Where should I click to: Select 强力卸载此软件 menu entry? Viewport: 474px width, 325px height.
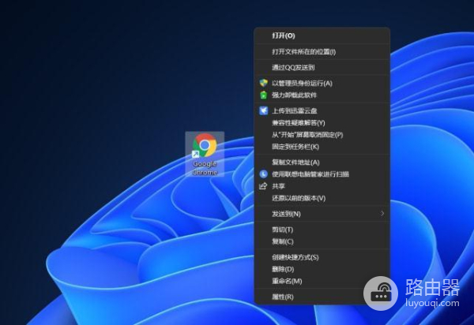point(322,95)
